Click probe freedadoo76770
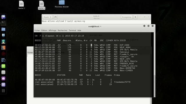Viewport: 186px width, 104px height. 122,82
